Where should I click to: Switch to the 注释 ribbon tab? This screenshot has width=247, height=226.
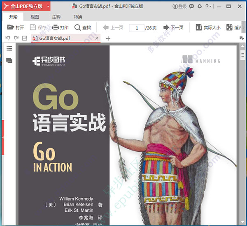tap(56, 17)
